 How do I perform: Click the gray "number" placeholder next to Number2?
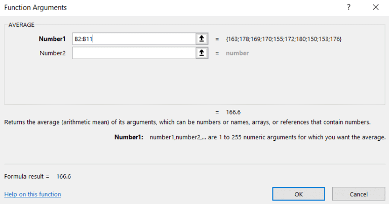[237, 53]
